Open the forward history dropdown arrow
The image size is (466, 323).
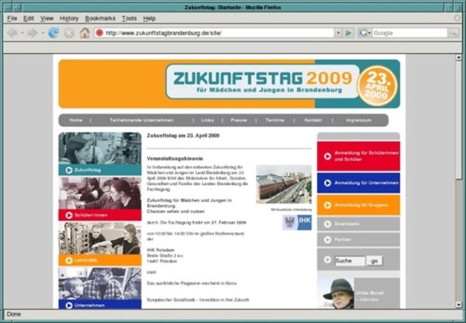pos(42,33)
